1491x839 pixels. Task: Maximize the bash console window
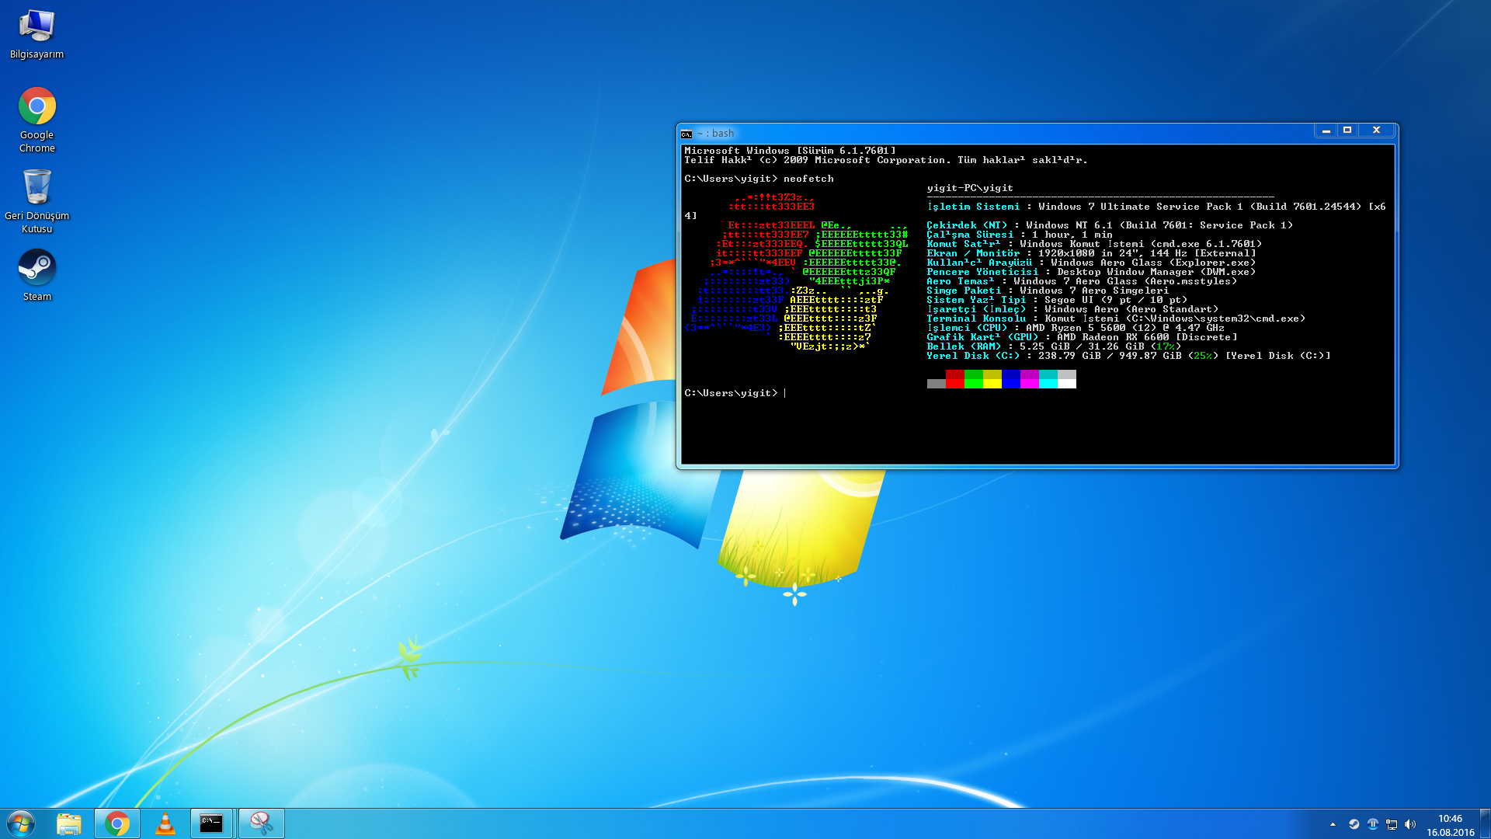click(1347, 131)
